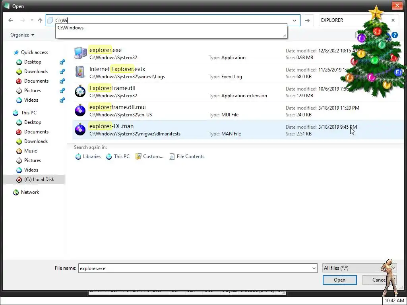Click the explorer.exe computer icon
407x305 pixels.
tap(80, 54)
